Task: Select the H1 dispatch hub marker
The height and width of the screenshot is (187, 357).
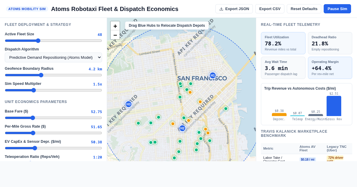Action: (x=213, y=75)
